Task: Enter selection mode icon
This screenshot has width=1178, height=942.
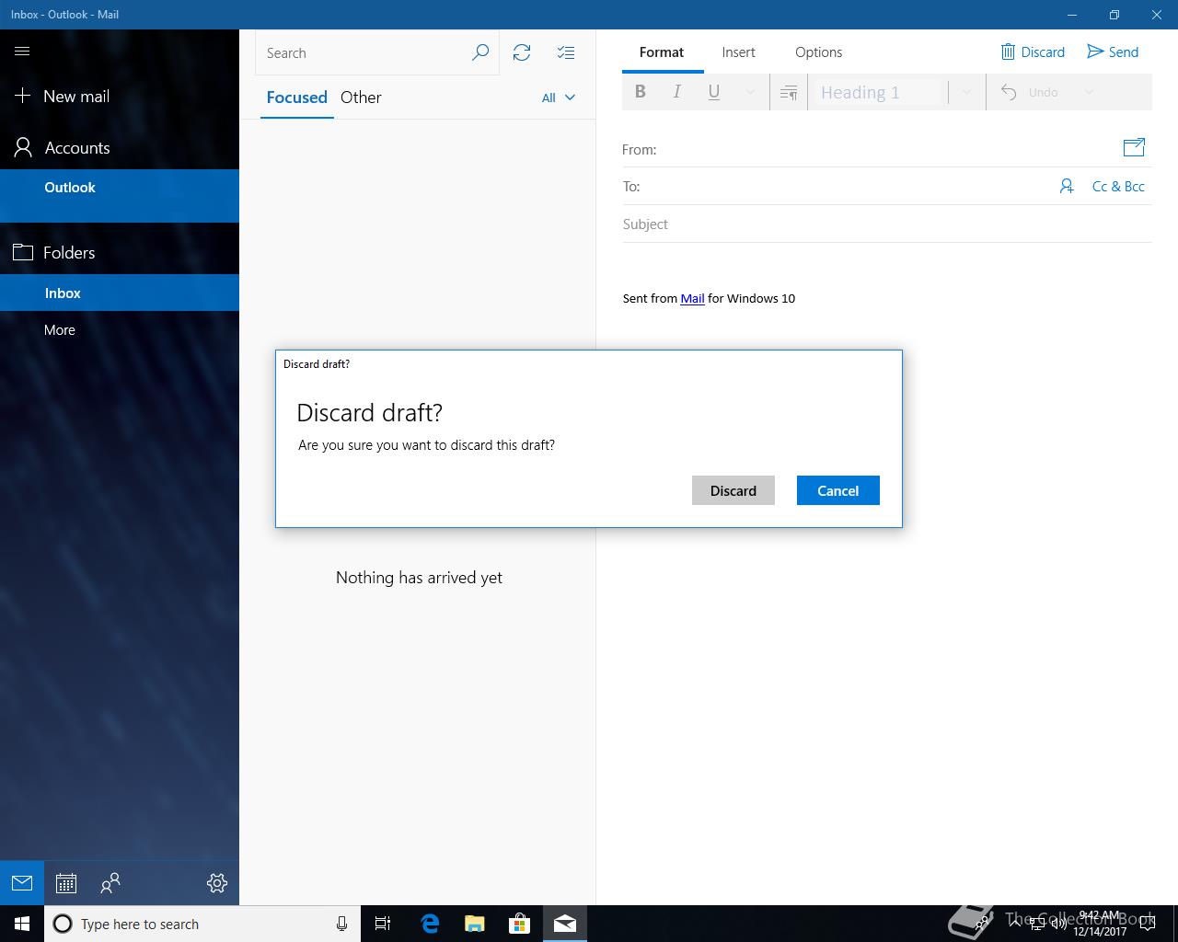Action: pyautogui.click(x=566, y=52)
